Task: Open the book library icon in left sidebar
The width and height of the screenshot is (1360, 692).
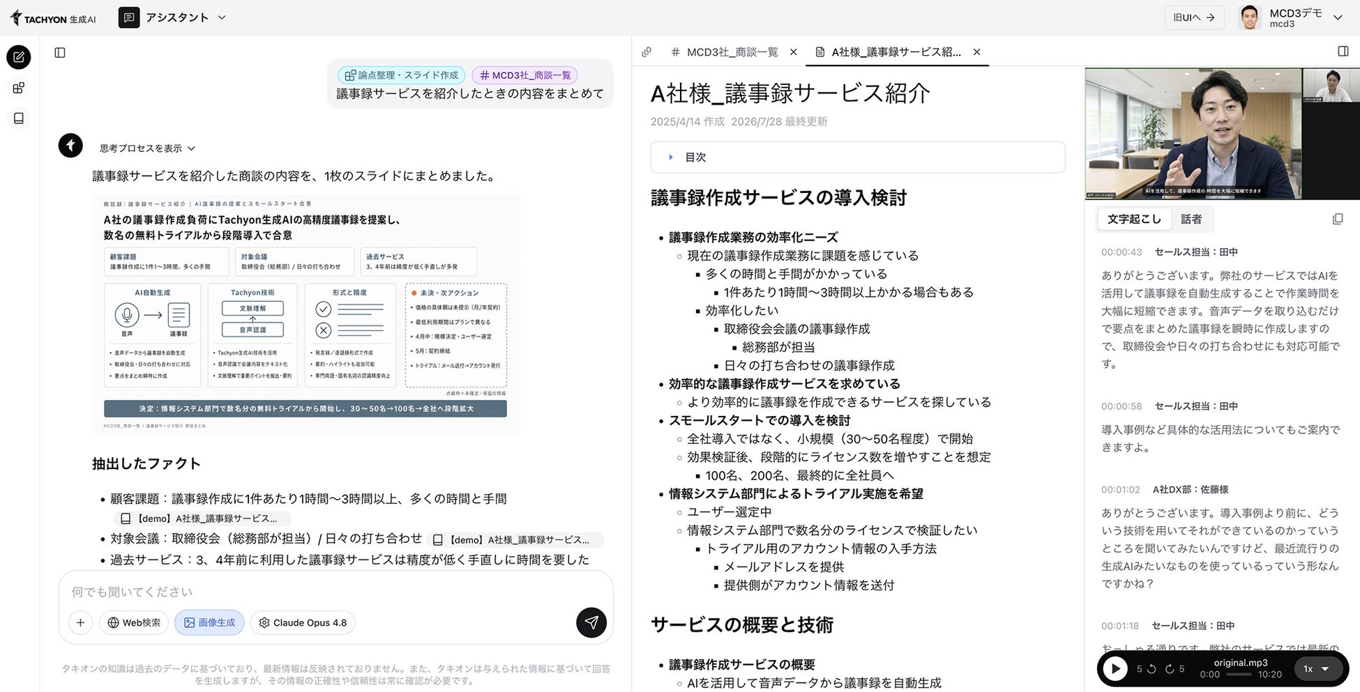Action: [19, 118]
